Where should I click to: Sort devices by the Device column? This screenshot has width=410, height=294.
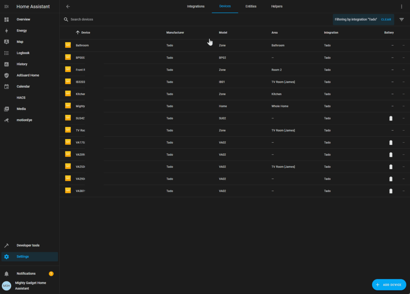pyautogui.click(x=85, y=32)
